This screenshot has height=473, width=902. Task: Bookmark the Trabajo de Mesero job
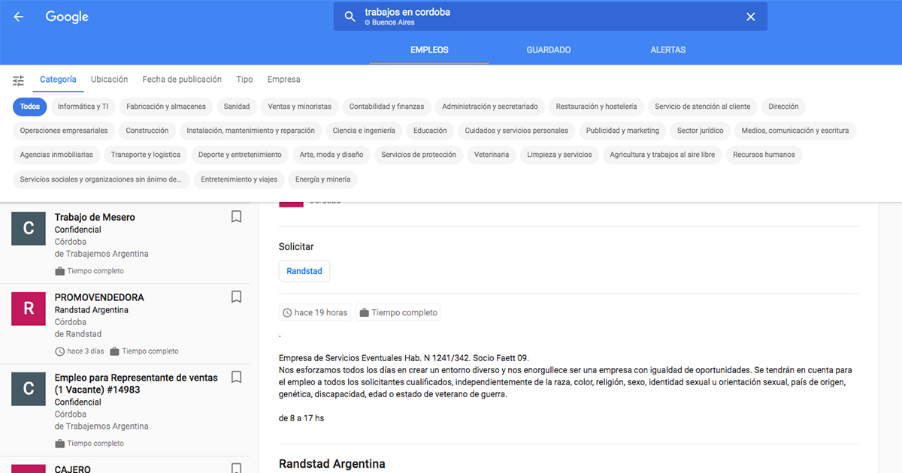pos(236,217)
